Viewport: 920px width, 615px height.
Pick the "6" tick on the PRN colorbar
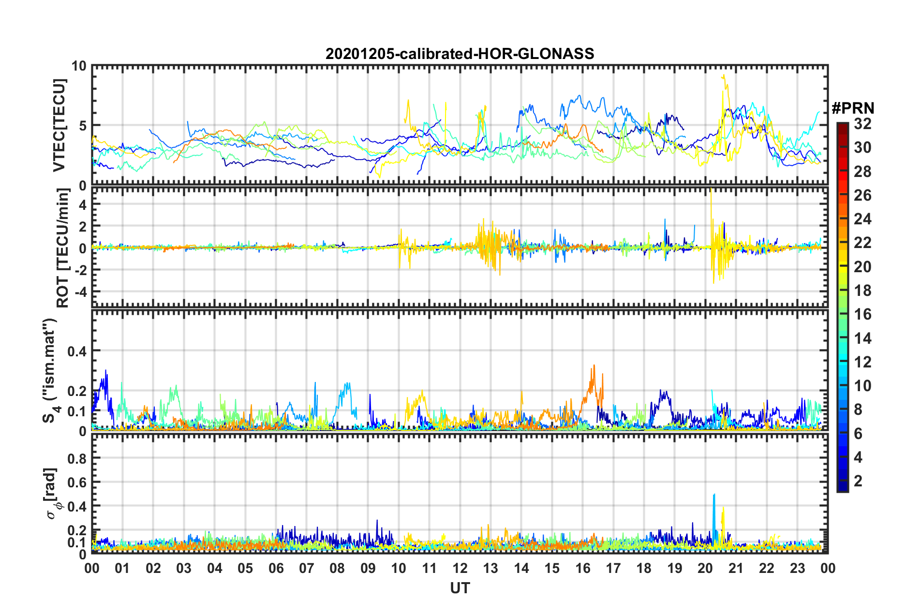point(858,433)
